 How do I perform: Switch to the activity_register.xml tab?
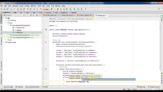click(85, 15)
